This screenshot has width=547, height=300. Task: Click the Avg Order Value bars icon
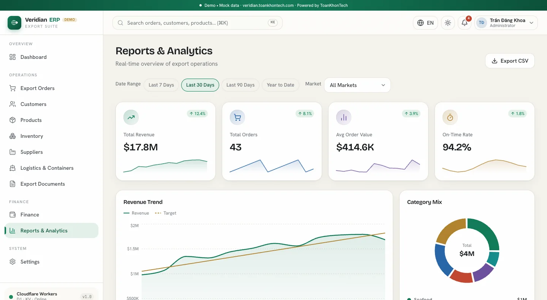tap(344, 118)
